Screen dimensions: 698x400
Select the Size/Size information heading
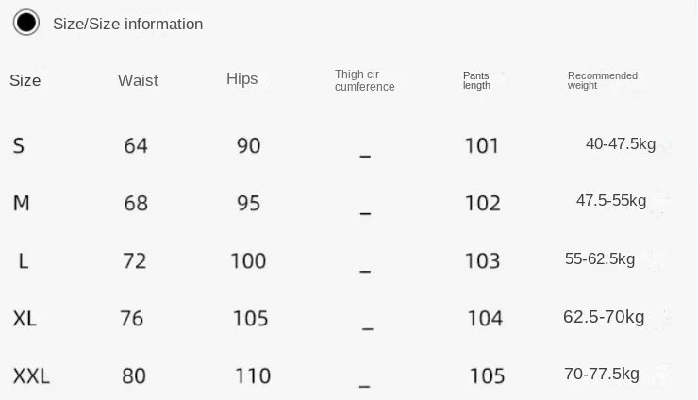coord(127,24)
